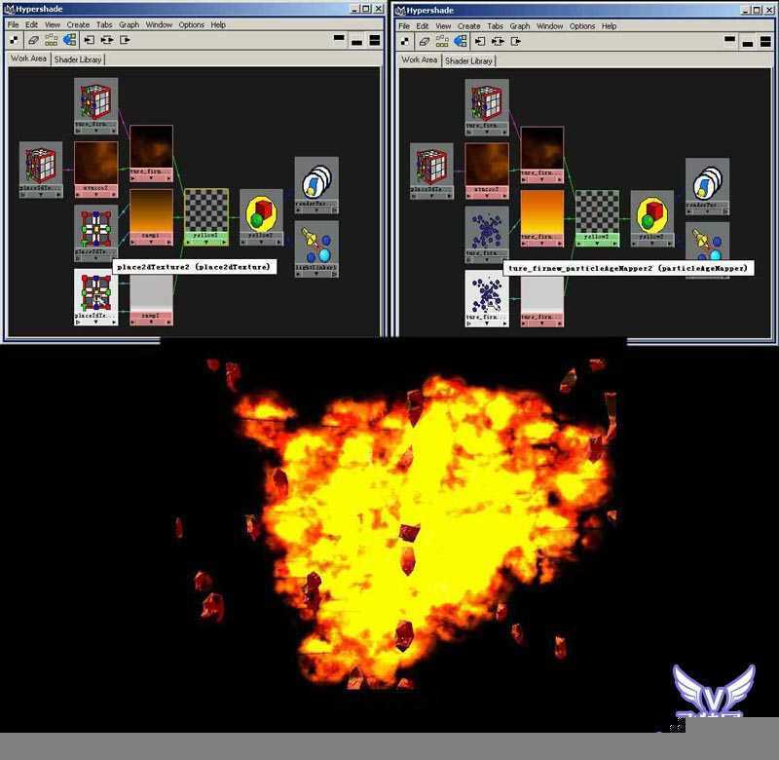The width and height of the screenshot is (779, 760).
Task: Click Graph Materials on Selected in right Hypershade
Action: click(x=461, y=42)
